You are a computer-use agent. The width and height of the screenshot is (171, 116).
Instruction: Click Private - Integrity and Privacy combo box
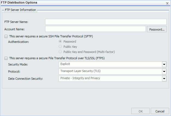112,79
